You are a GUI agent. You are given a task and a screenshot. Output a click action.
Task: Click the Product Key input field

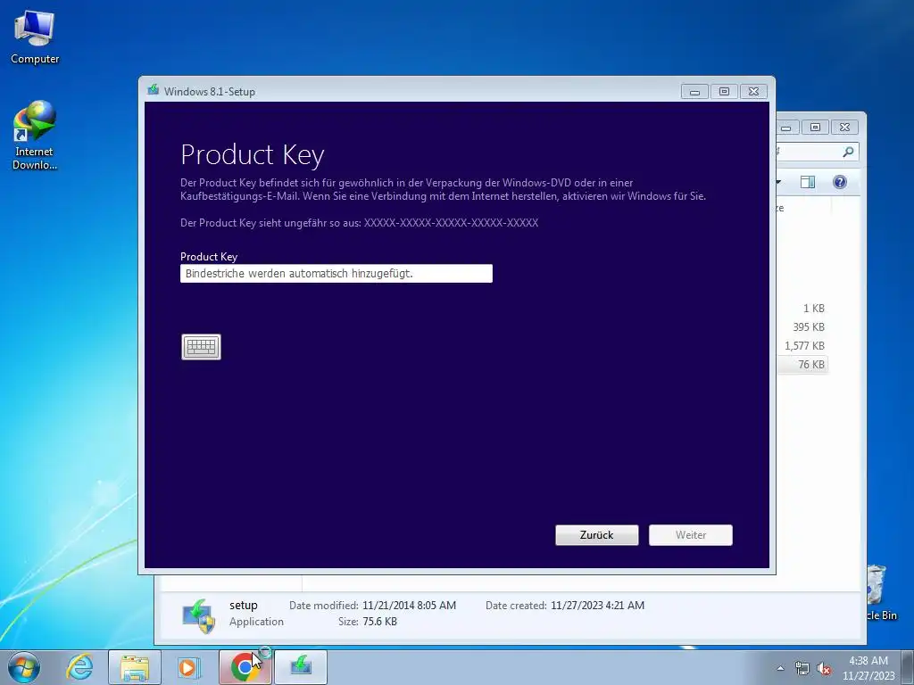[x=337, y=273]
